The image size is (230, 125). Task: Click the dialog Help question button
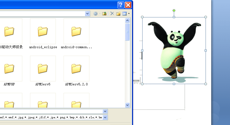pyautogui.click(x=121, y=5)
